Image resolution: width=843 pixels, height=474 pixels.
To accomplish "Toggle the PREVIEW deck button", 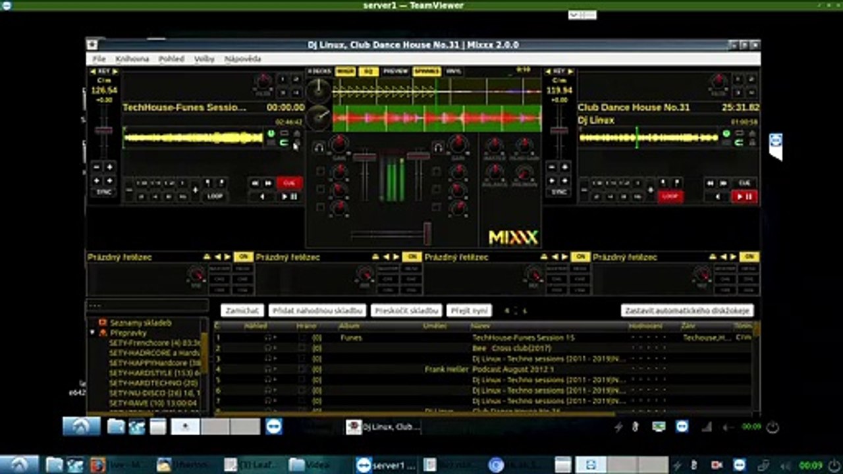I will [x=395, y=71].
